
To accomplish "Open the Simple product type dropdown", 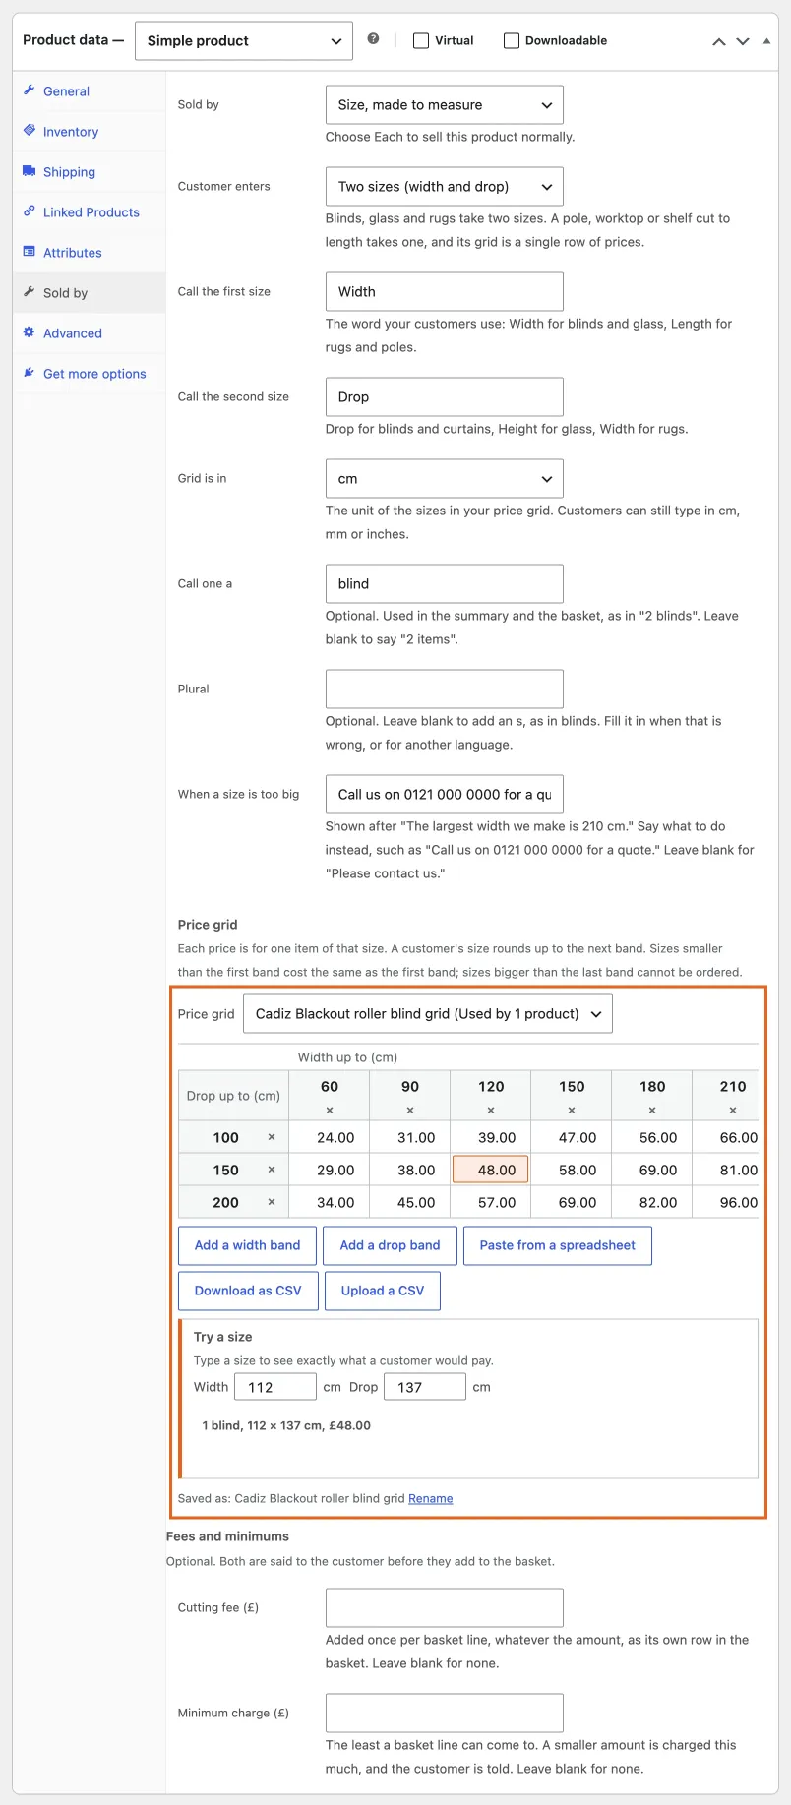I will (244, 40).
